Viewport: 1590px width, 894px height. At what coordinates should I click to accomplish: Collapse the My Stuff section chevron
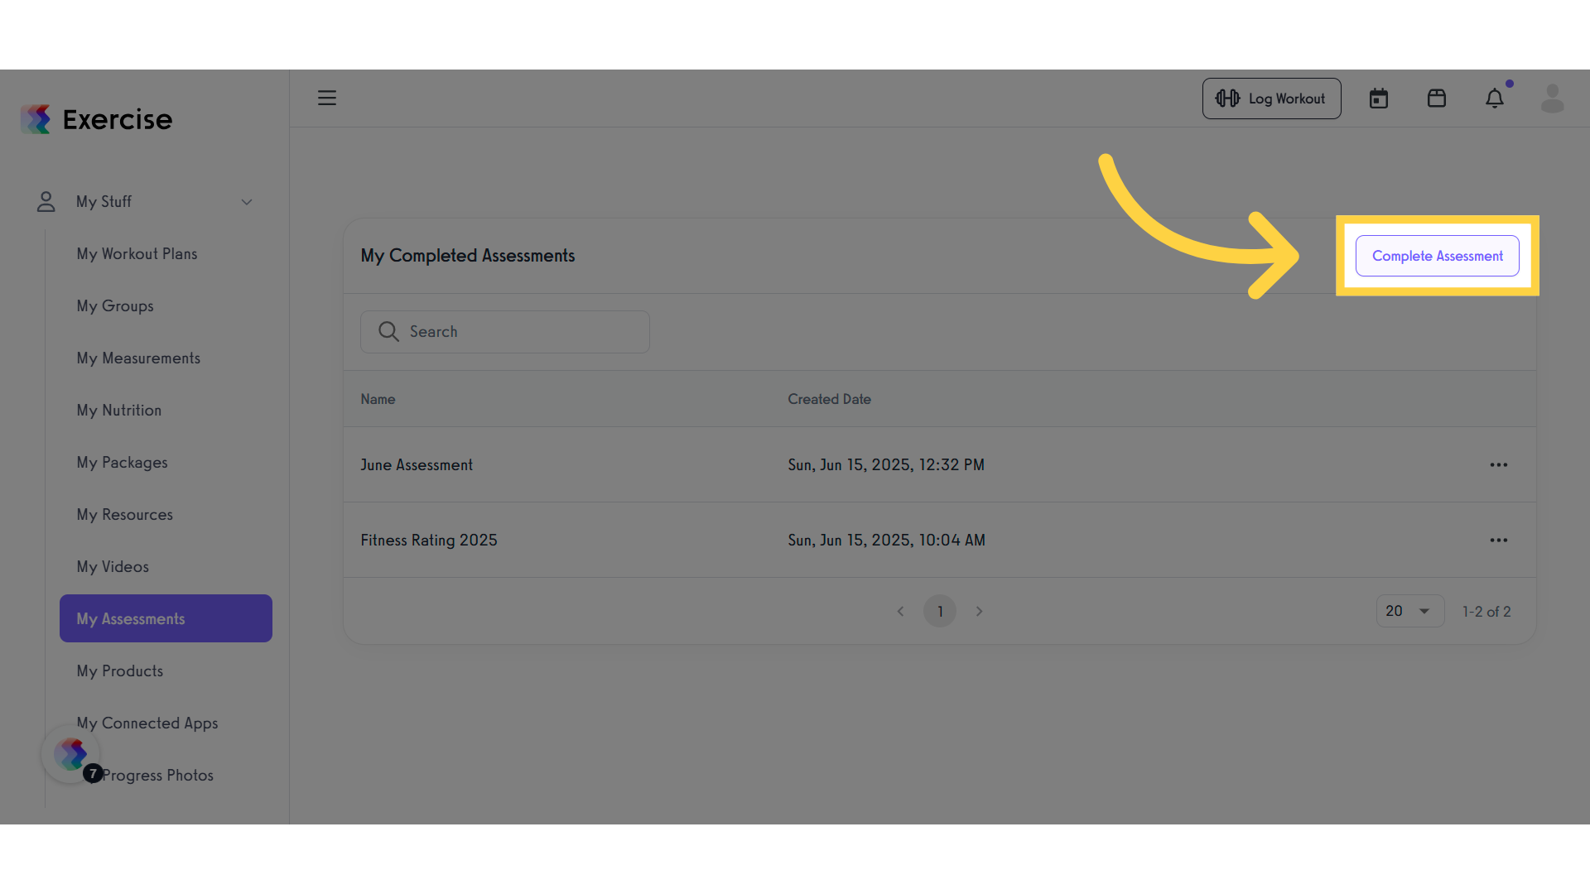247,202
